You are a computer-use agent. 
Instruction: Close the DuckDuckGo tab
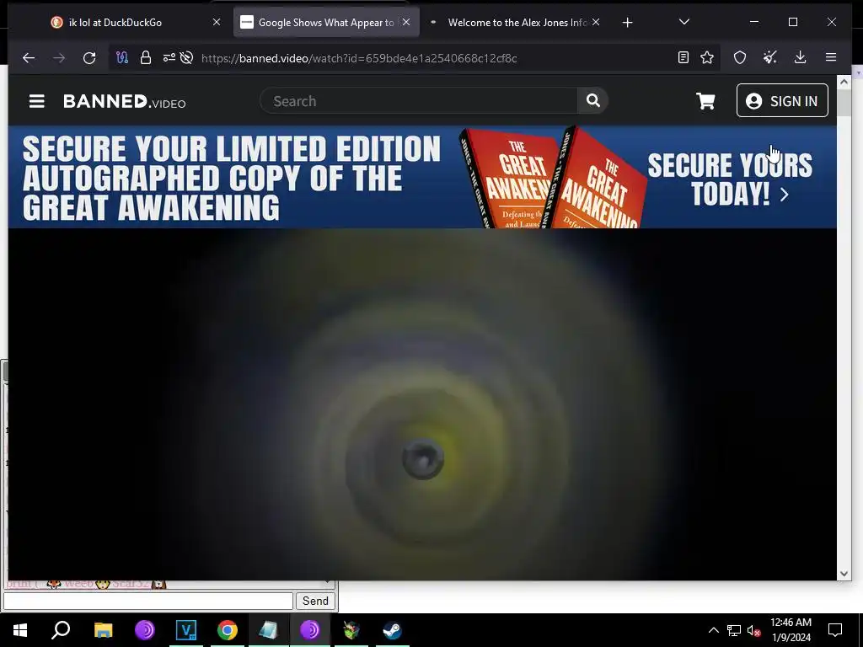tap(217, 22)
